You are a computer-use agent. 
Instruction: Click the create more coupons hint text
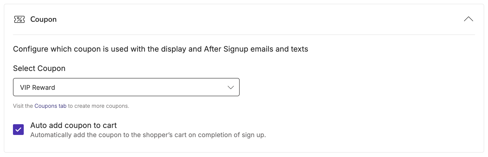point(99,106)
